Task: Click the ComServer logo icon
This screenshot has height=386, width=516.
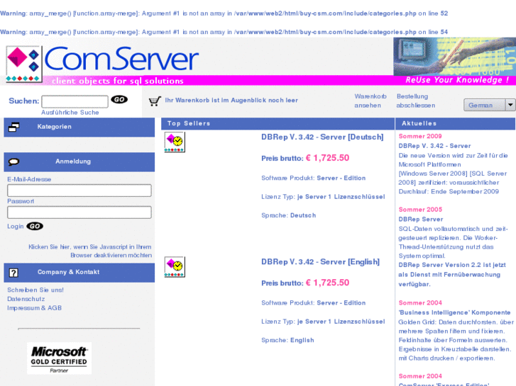Action: (24, 64)
